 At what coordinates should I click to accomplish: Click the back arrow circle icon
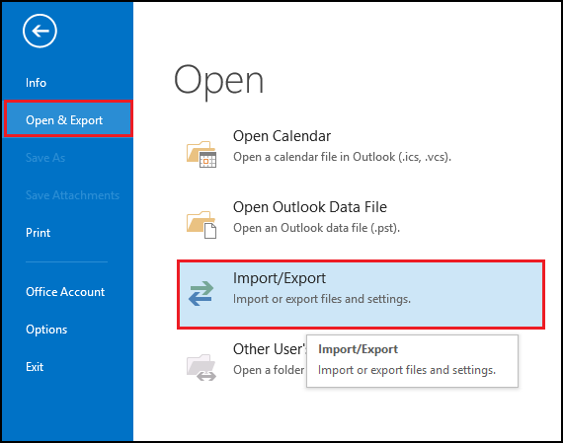[x=40, y=31]
